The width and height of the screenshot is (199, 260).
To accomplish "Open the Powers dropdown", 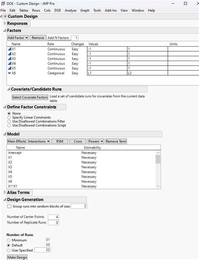I will pyautogui.click(x=96, y=141).
